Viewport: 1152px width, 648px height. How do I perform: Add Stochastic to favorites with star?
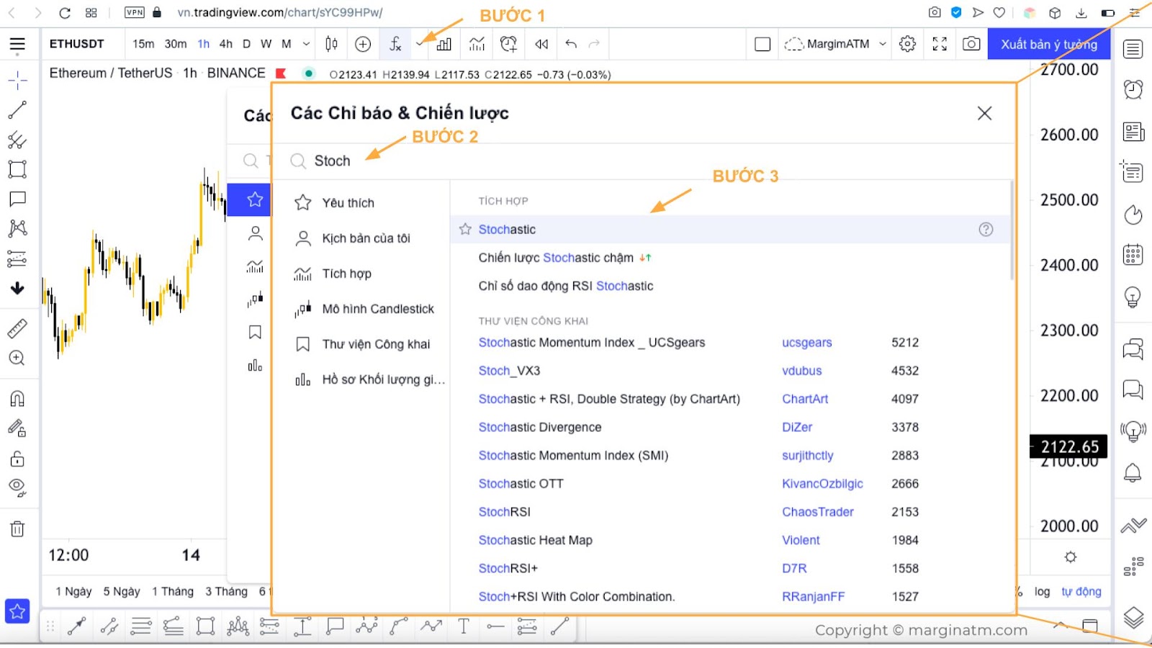tap(465, 229)
